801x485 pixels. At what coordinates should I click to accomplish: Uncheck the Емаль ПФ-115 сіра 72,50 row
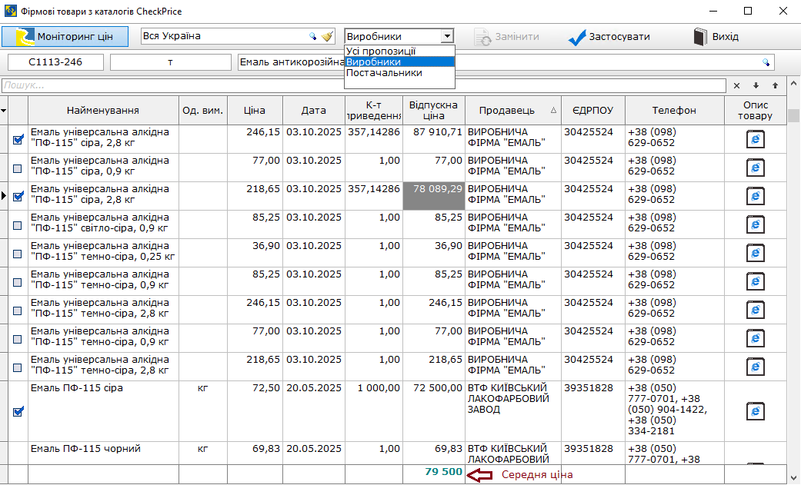click(18, 411)
